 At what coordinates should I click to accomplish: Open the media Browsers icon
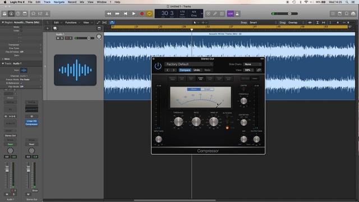[353, 13]
